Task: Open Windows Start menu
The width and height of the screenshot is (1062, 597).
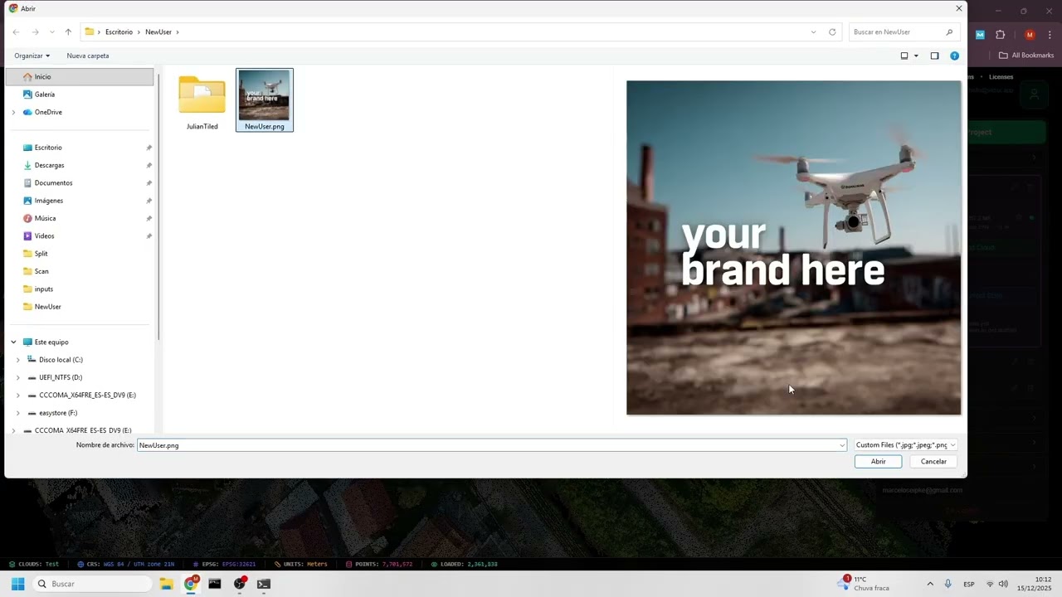Action: (17, 584)
